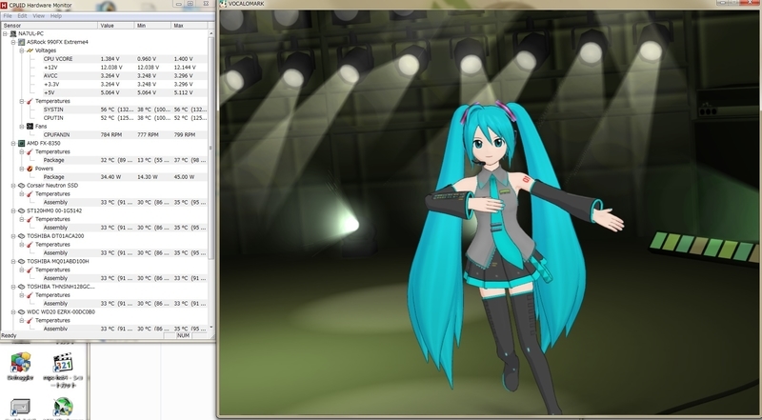Click the Fans icon under ASRock
Viewport: 762px width, 420px height.
30,127
